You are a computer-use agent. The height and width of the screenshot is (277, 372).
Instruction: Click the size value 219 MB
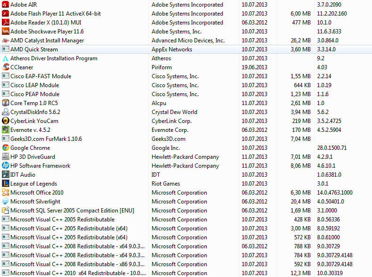[x=301, y=121]
